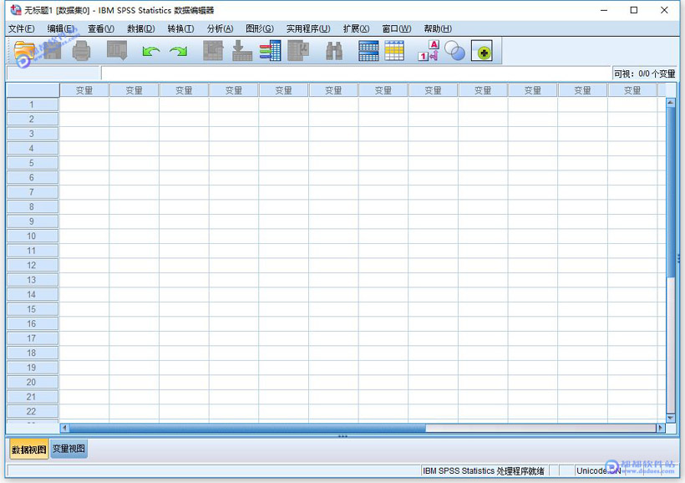Viewport: 685px width, 483px height.
Task: Open the 转换(T) menu
Action: click(x=180, y=29)
